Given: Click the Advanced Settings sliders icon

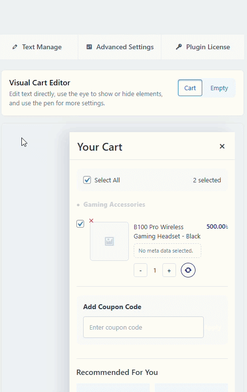Looking at the screenshot, I should [89, 47].
